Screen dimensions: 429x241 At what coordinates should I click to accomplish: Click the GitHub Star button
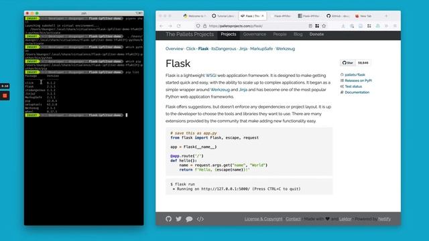pyautogui.click(x=347, y=63)
